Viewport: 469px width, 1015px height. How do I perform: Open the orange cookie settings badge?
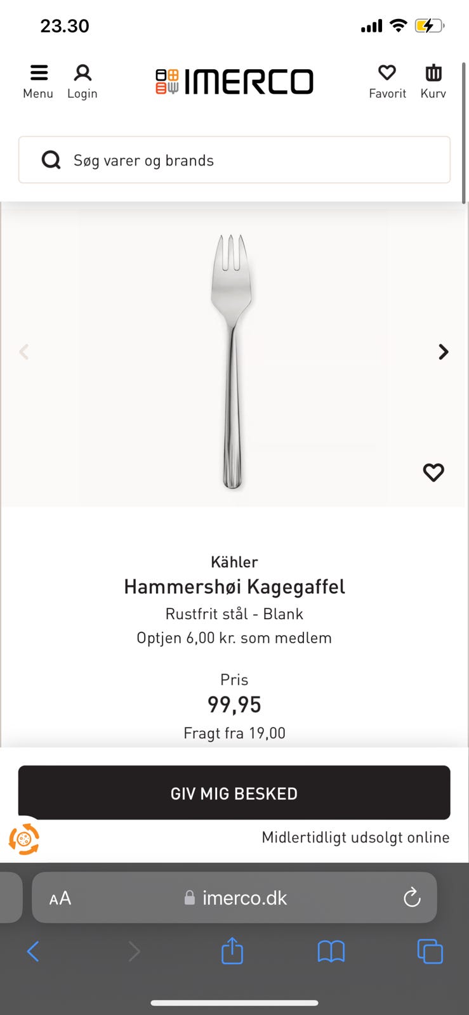coord(24,839)
